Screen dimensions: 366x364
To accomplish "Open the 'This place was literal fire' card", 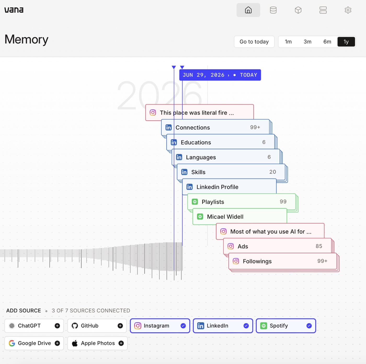I will tap(199, 112).
